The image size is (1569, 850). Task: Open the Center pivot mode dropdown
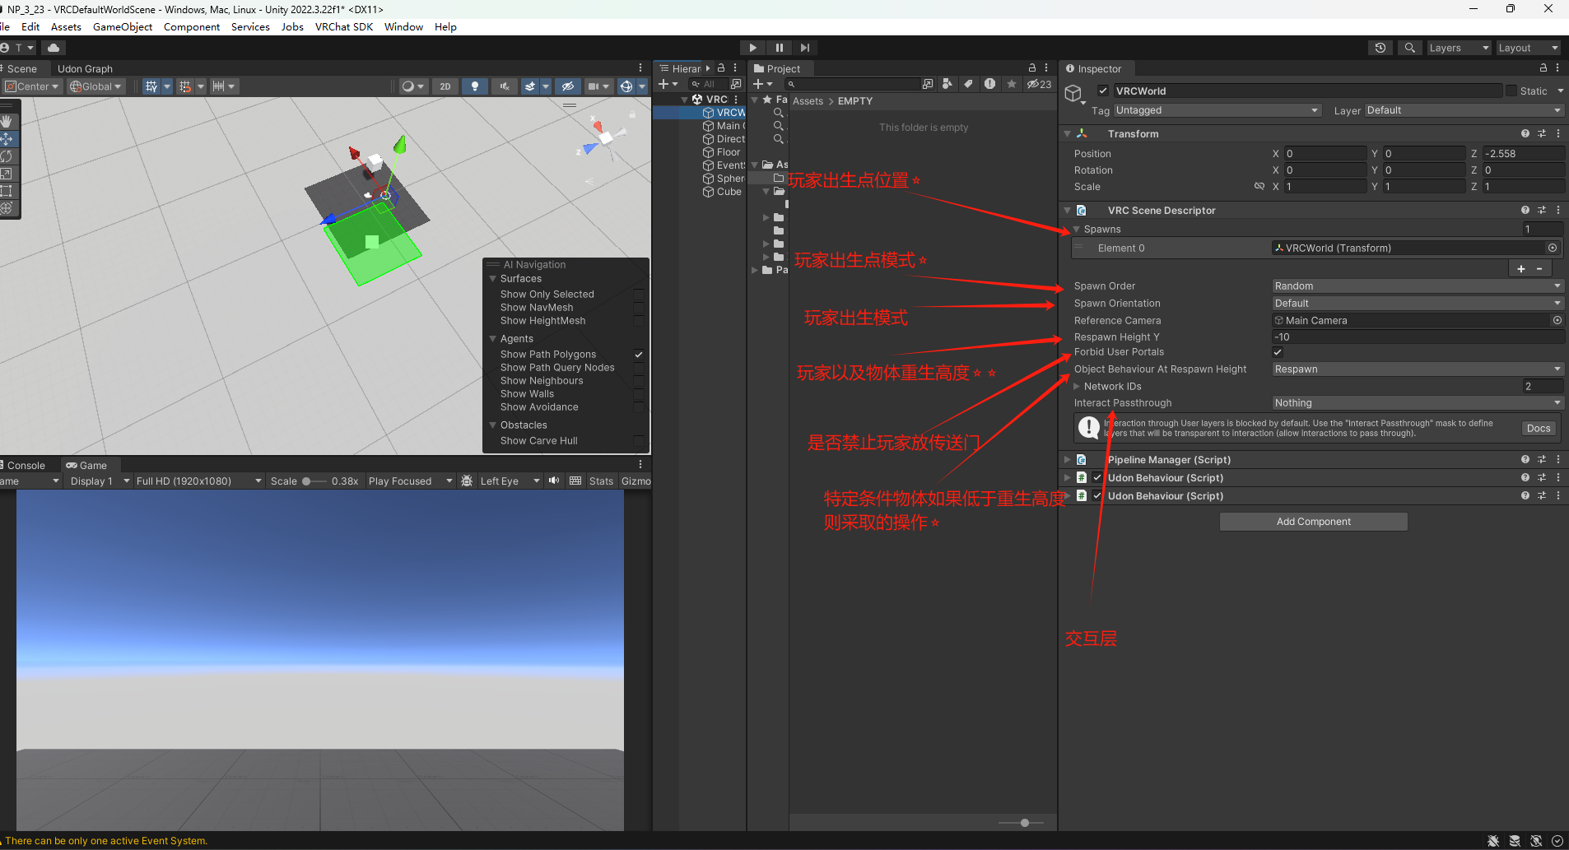coord(32,86)
